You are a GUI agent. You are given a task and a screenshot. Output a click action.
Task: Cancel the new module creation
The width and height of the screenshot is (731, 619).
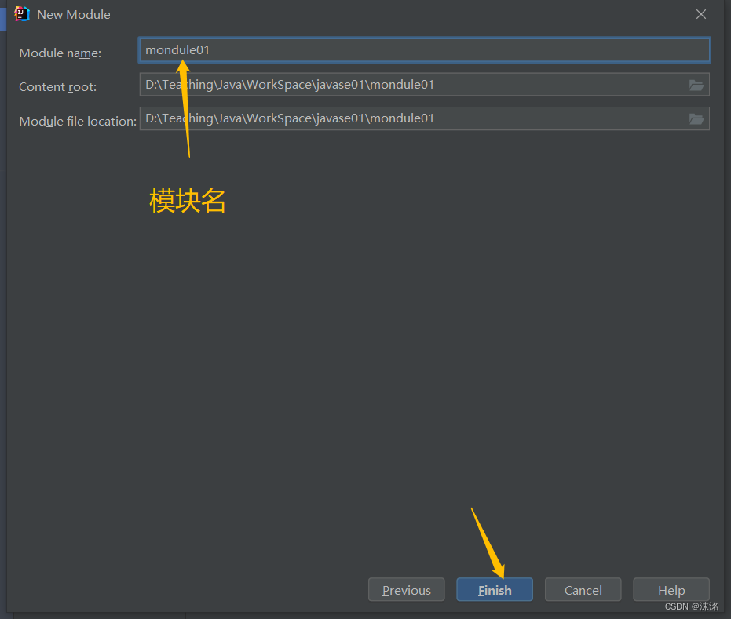coord(583,589)
